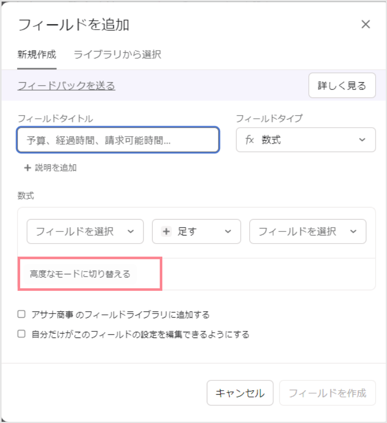The image size is (387, 423).
Task: Click the chevron of the フィールドタイプ dropdown
Action: tap(362, 140)
